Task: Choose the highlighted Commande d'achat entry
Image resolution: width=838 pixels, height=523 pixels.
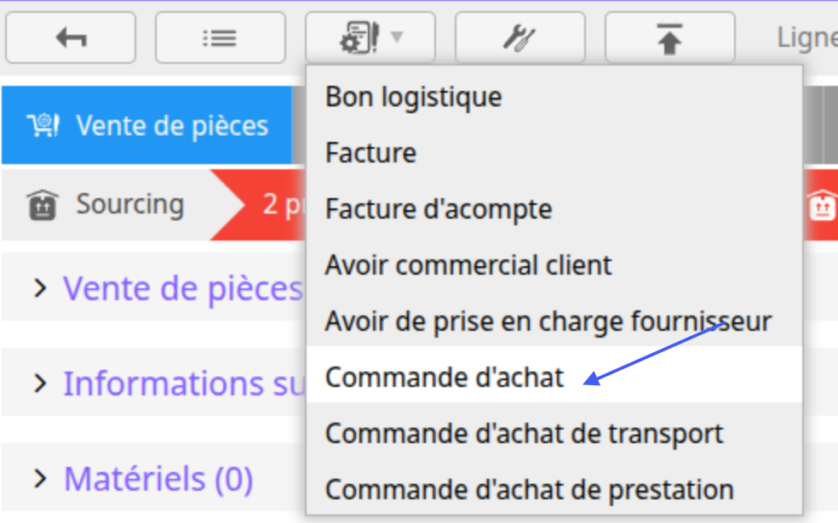Action: [554, 378]
